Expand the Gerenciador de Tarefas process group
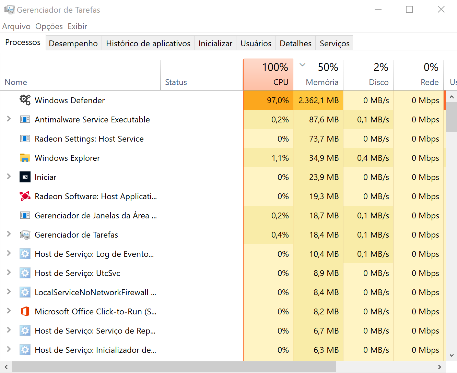This screenshot has height=373, width=457. pos(9,234)
